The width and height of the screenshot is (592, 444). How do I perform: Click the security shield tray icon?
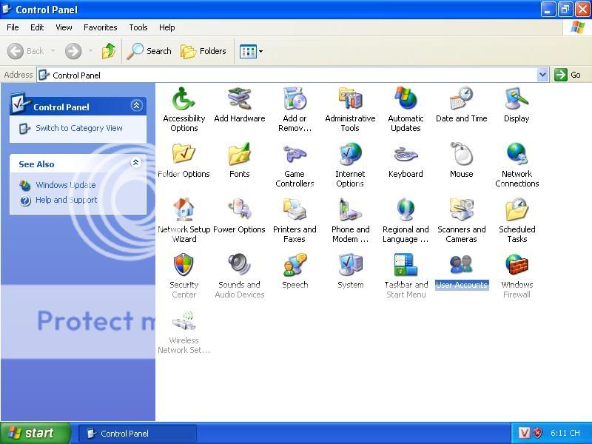[x=538, y=433]
